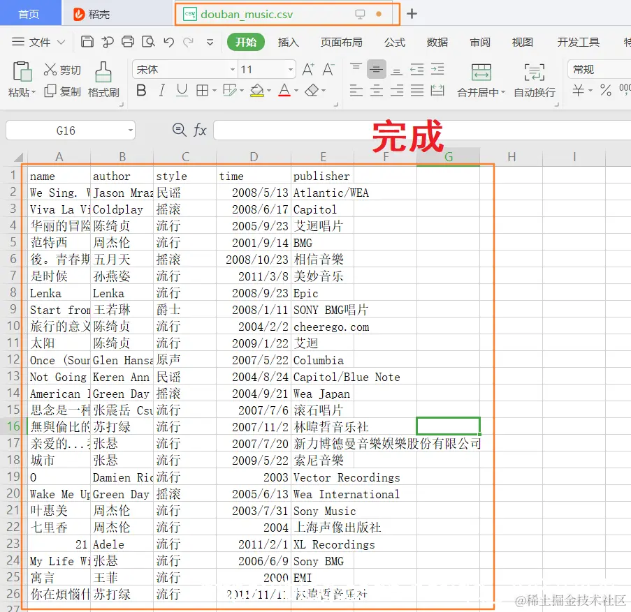The height and width of the screenshot is (612, 631).
Task: Apply cell borders icon
Action: click(x=202, y=91)
